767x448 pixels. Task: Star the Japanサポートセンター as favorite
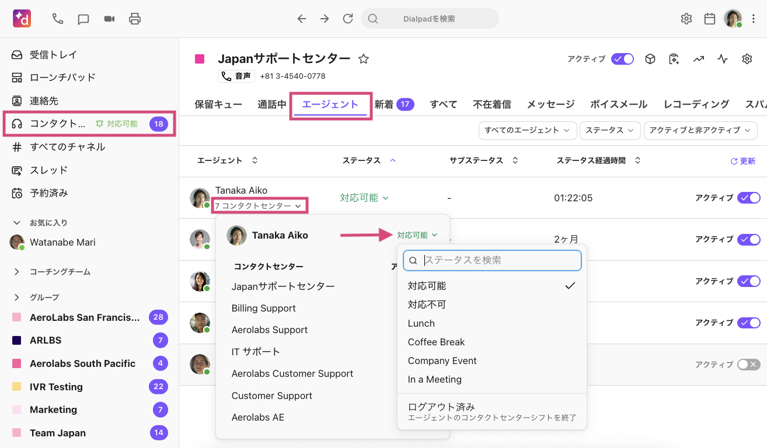coord(364,59)
